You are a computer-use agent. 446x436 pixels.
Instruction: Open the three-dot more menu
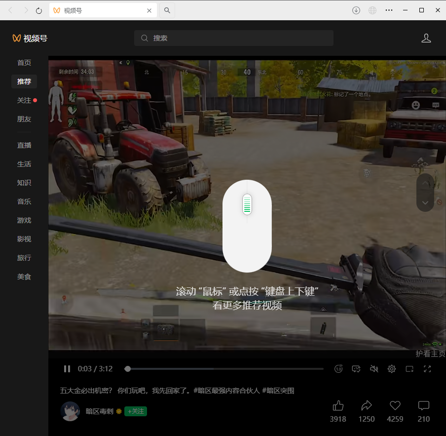coord(389,10)
